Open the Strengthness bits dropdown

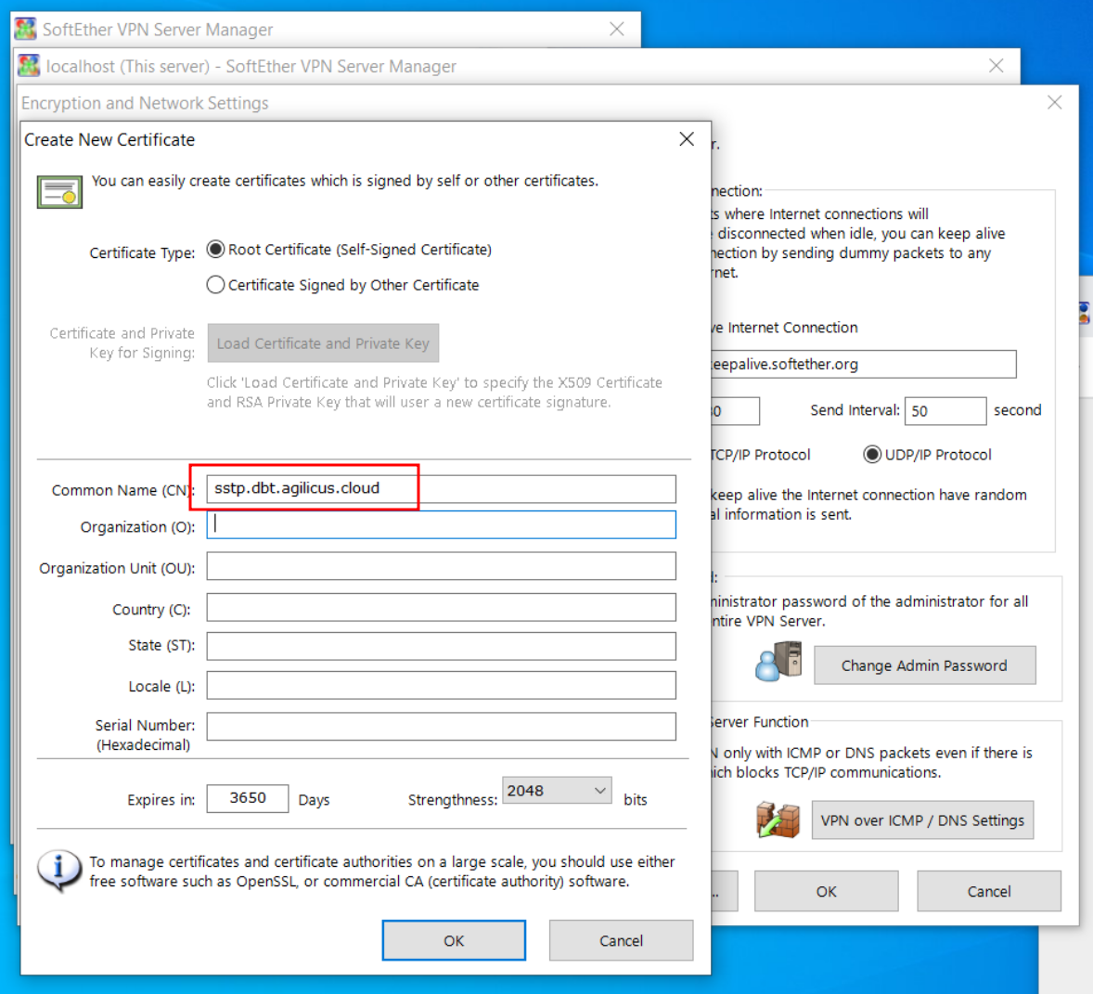[x=557, y=791]
